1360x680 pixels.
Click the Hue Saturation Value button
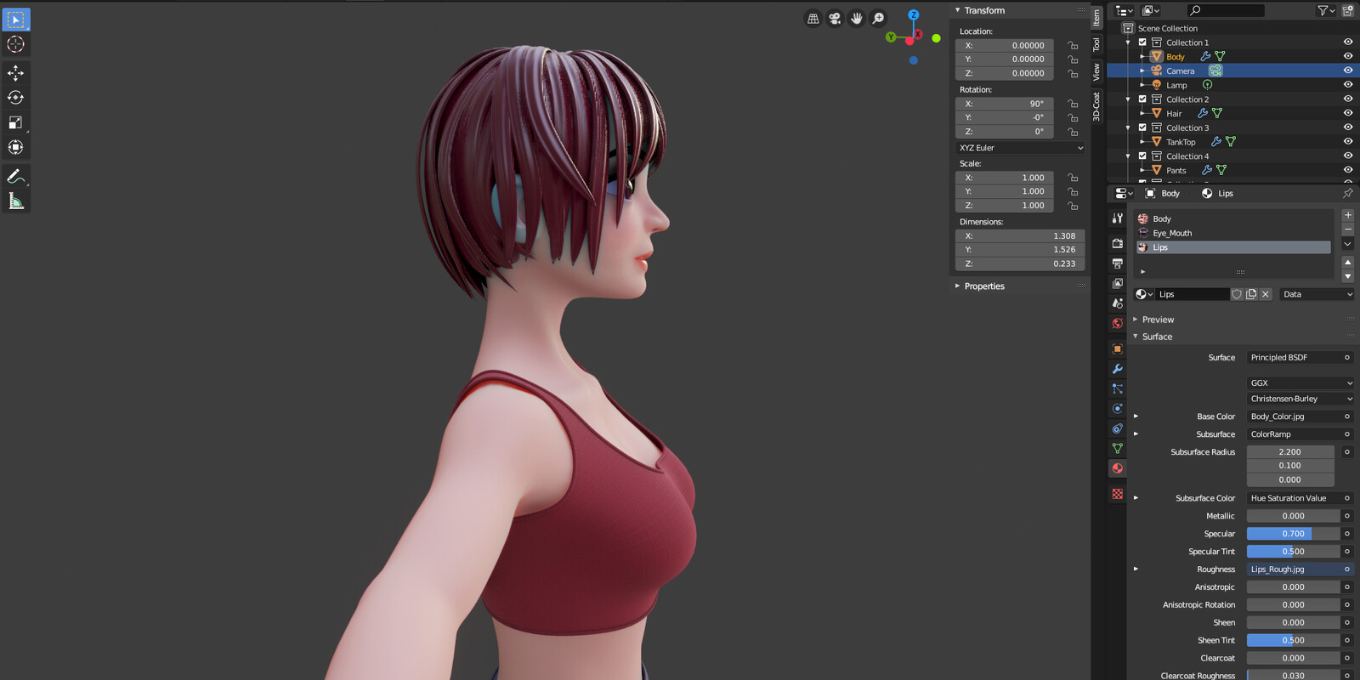tap(1295, 498)
